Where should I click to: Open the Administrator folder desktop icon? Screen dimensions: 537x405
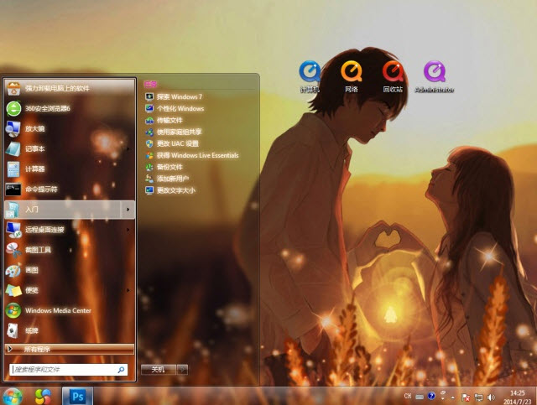[434, 72]
